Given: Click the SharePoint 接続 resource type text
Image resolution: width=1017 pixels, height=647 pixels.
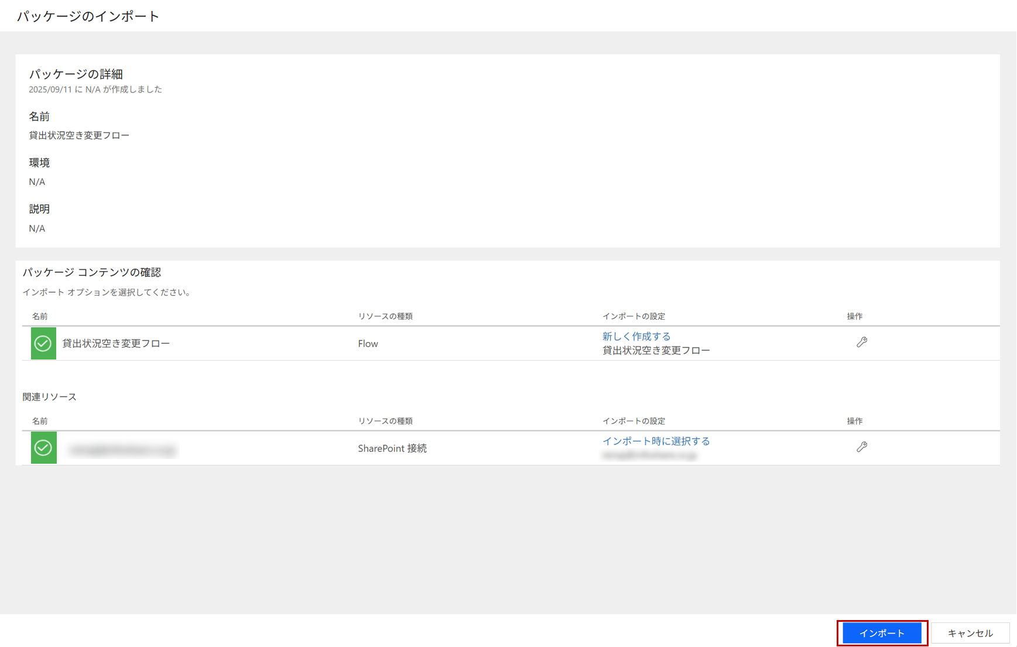Looking at the screenshot, I should (x=392, y=449).
